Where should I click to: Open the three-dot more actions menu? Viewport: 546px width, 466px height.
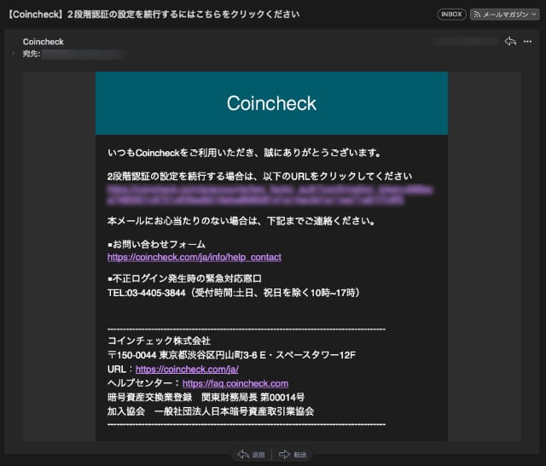527,42
